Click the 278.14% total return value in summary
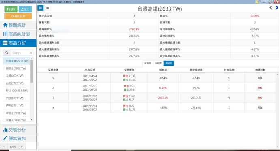Viewport: 280px width, 151px height. 134,29
